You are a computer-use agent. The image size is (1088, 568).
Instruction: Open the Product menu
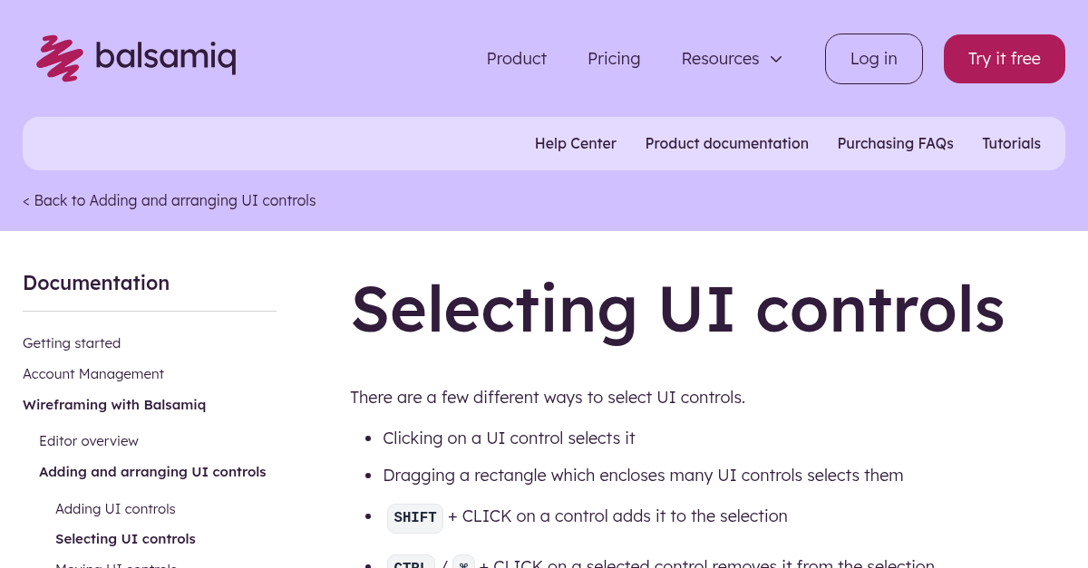tap(516, 58)
